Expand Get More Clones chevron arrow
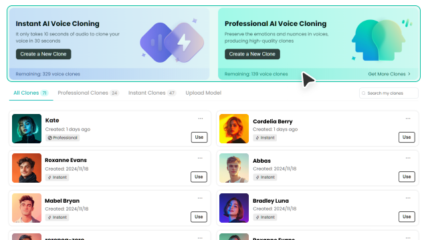 [409, 74]
